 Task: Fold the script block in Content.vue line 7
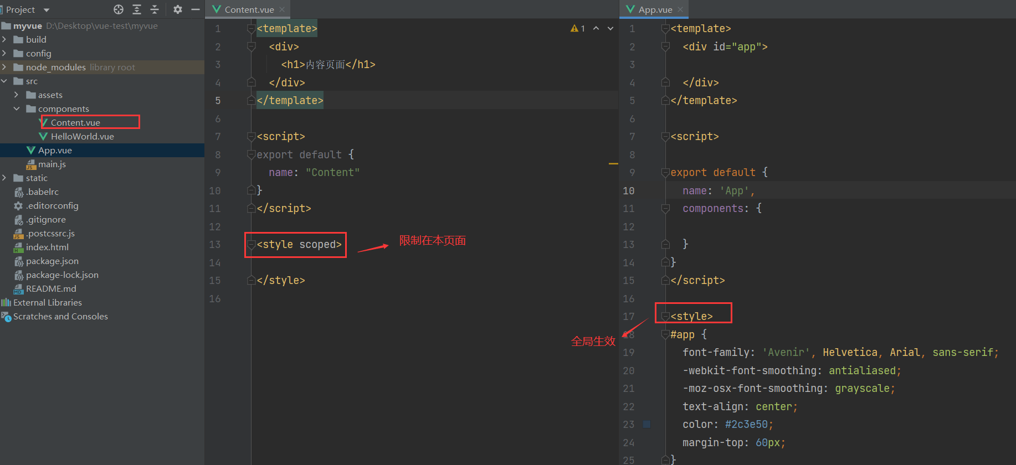pos(251,137)
